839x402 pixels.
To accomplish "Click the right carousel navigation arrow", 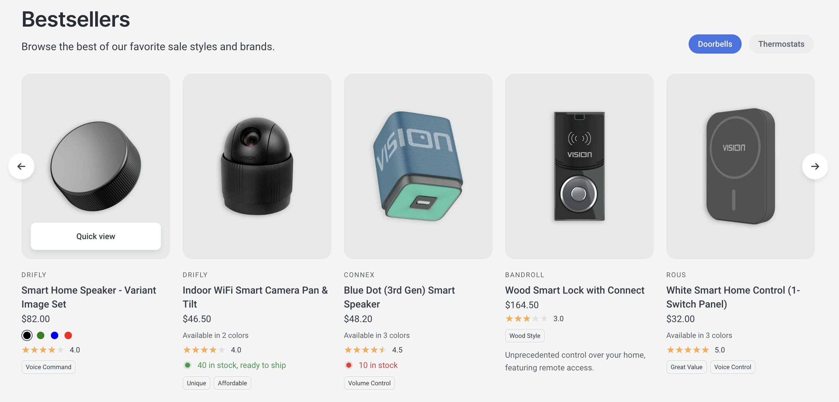I will pyautogui.click(x=815, y=166).
